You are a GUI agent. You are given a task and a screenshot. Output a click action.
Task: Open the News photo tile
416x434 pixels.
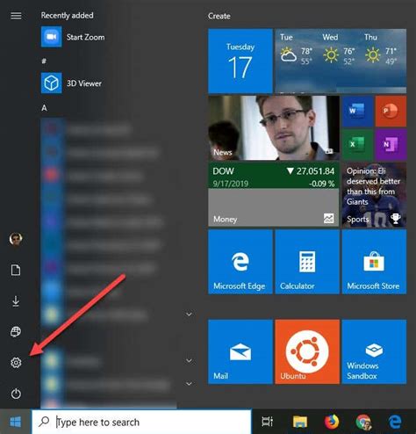(274, 127)
